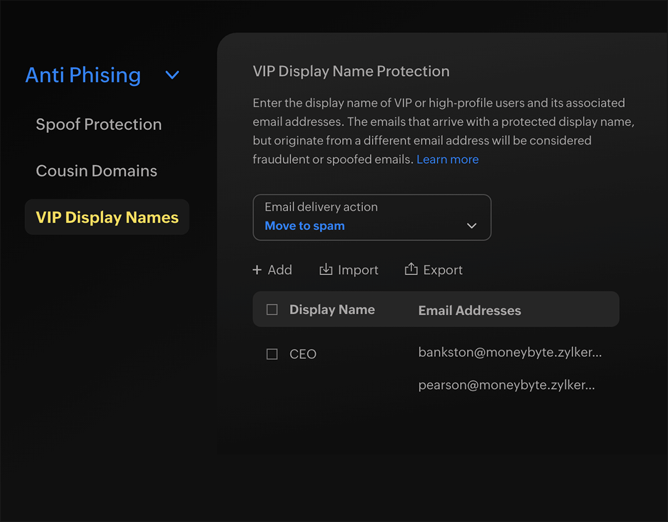Change Move to spam delivery action

tap(304, 226)
